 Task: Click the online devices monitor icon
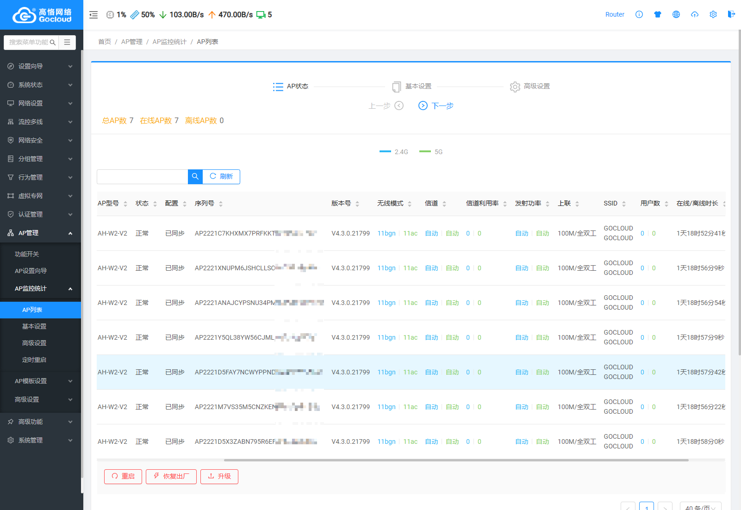[x=261, y=15]
